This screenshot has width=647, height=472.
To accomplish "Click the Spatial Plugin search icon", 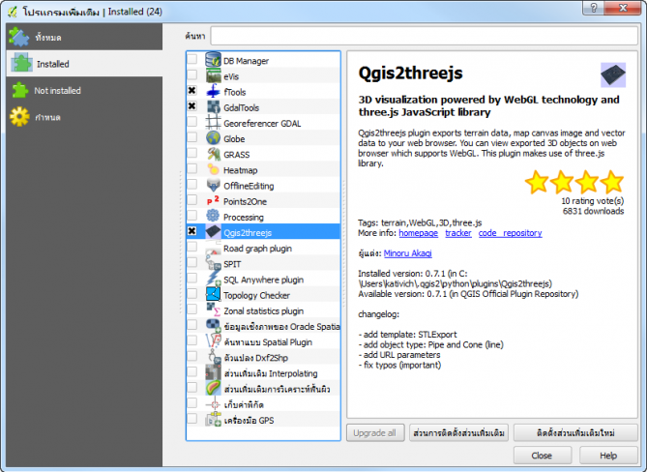I will pos(213,341).
